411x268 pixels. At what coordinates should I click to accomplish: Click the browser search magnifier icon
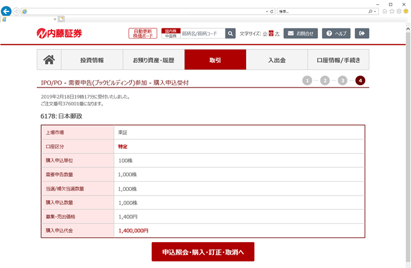point(370,11)
